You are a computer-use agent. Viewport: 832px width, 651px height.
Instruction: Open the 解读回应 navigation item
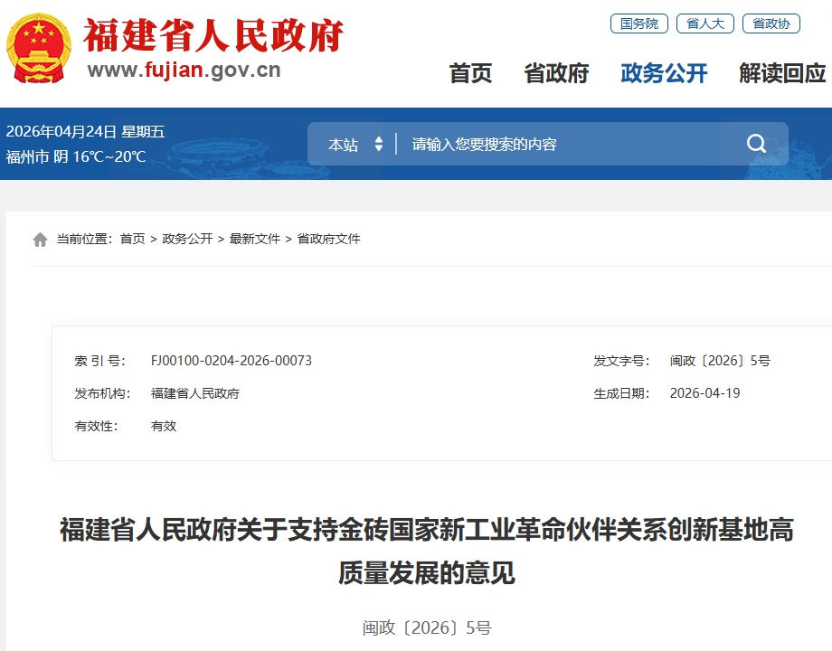pyautogui.click(x=782, y=74)
